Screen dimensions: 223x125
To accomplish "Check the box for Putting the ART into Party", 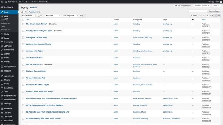I will 23,37.
